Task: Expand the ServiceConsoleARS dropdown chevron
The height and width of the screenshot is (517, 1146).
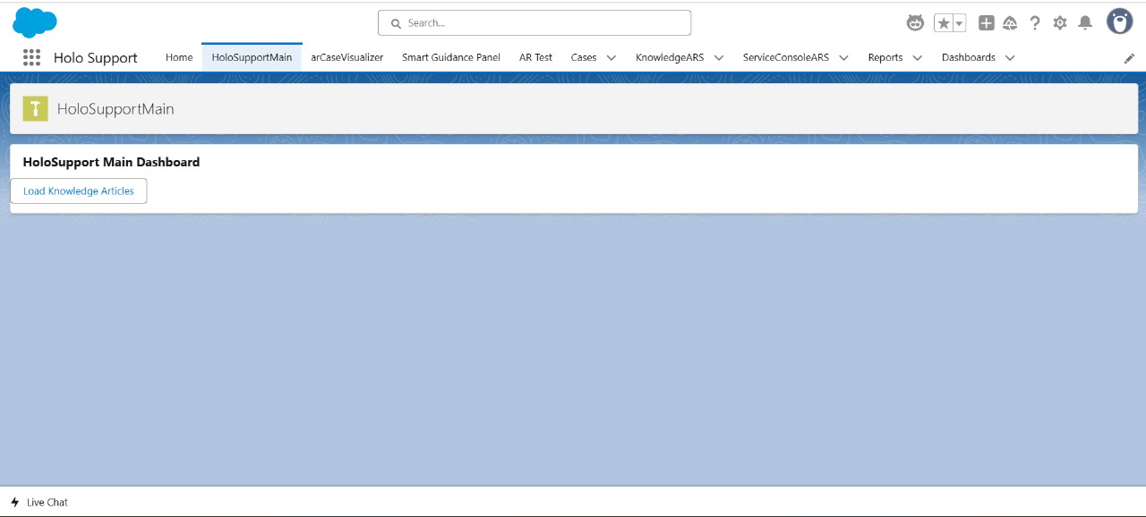Action: [x=843, y=57]
